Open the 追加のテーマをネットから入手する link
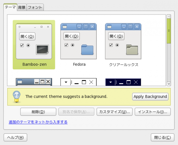178x145 pixels. (x=38, y=122)
